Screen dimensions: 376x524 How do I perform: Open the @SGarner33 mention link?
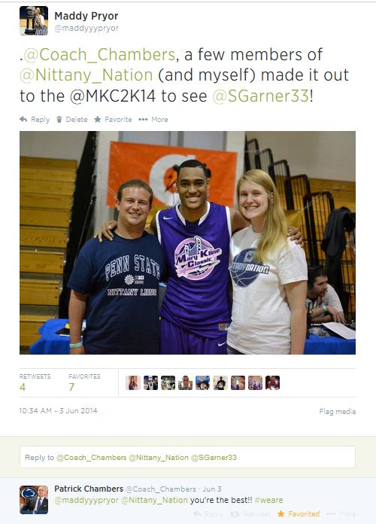pos(261,96)
